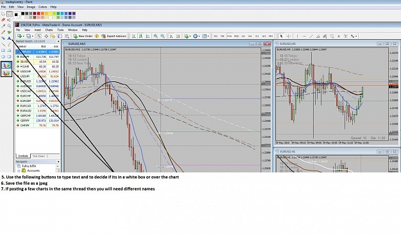The image size is (401, 234).
Task: Click the Navigator folder toolbar icon
Action: point(53,37)
